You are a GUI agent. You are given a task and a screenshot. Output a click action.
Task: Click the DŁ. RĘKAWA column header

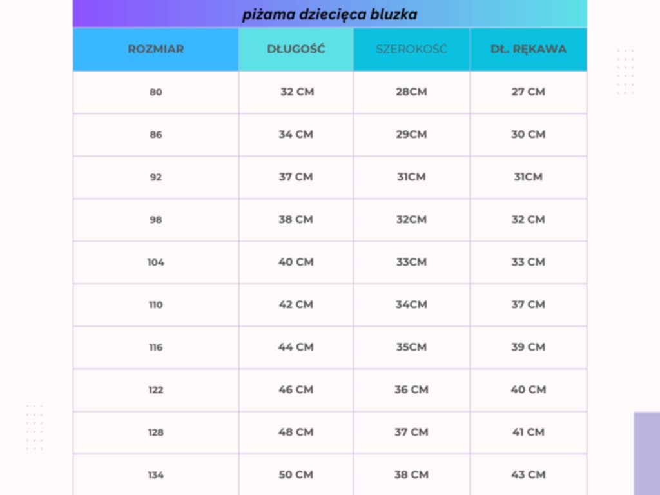click(528, 49)
